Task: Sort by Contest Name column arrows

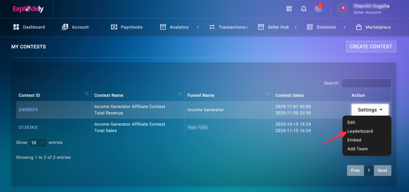Action: tap(180, 94)
